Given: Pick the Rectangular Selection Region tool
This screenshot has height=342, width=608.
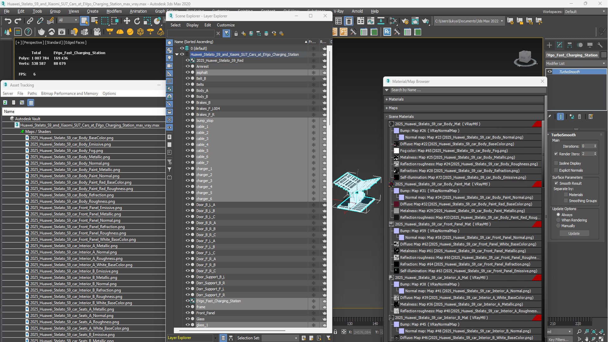Looking at the screenshot, I should point(104,21).
